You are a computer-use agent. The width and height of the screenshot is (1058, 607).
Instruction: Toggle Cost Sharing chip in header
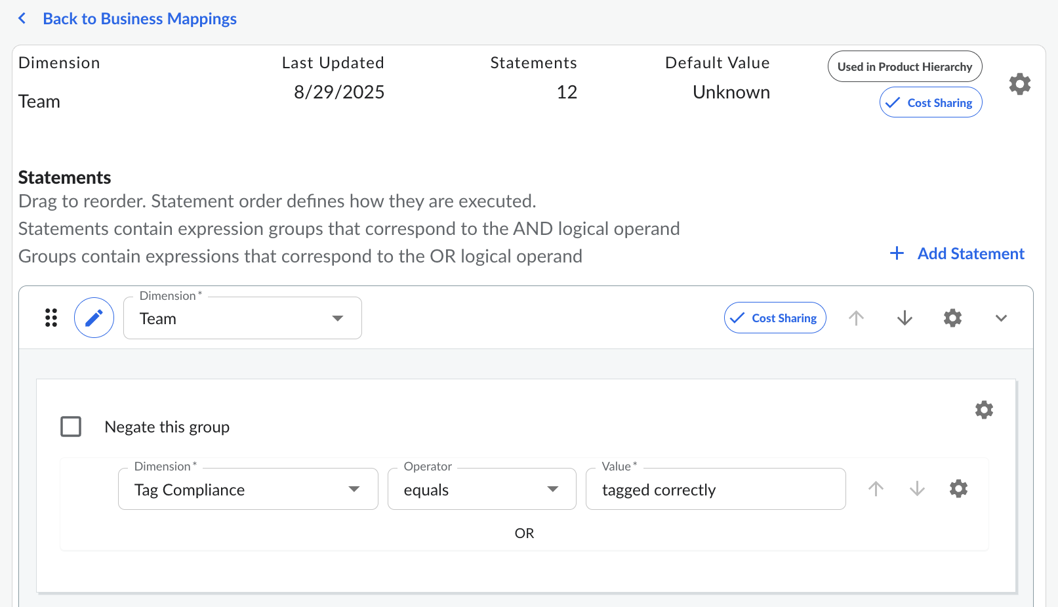coord(930,103)
